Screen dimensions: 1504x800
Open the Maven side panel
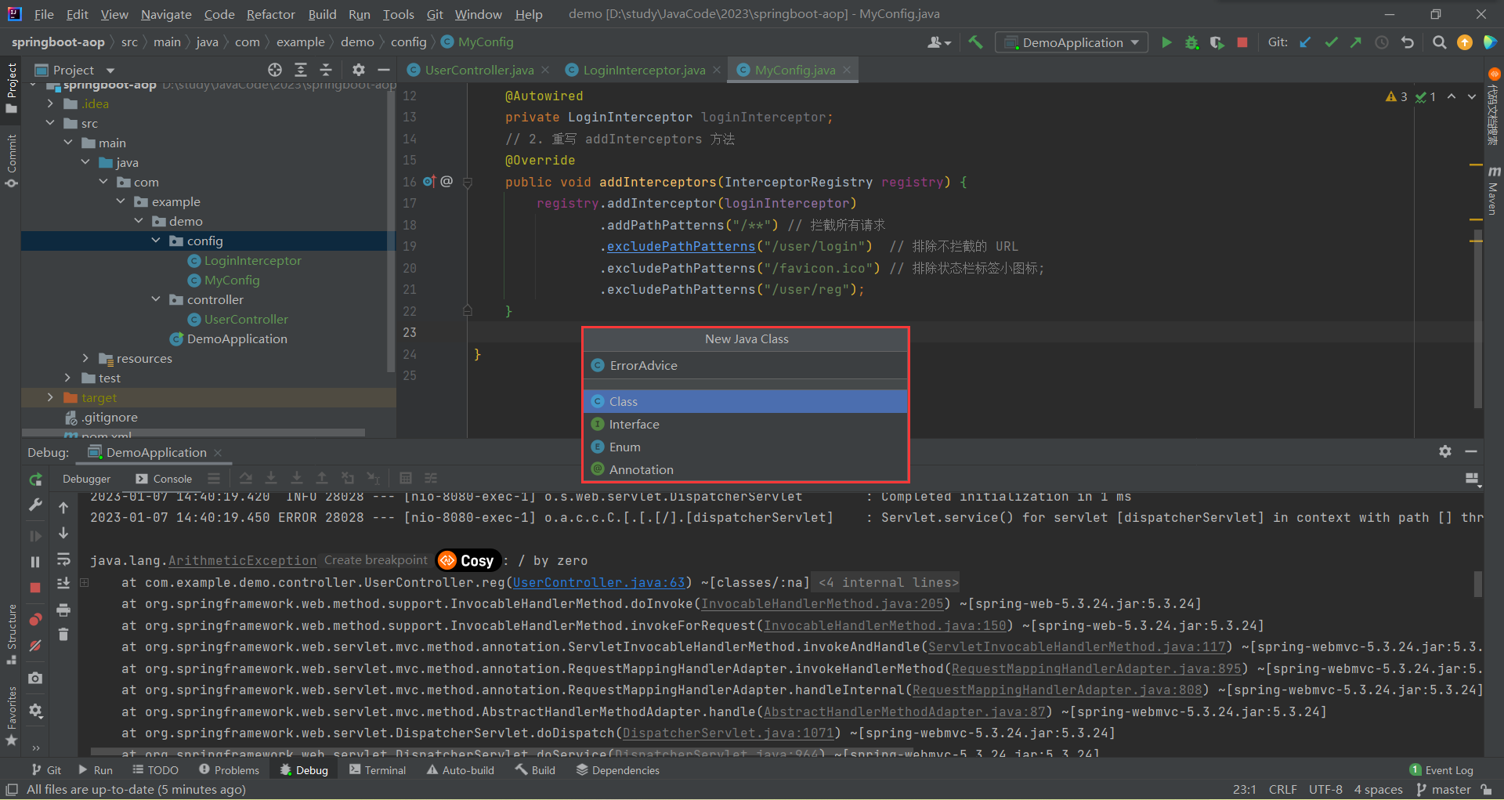[1493, 190]
